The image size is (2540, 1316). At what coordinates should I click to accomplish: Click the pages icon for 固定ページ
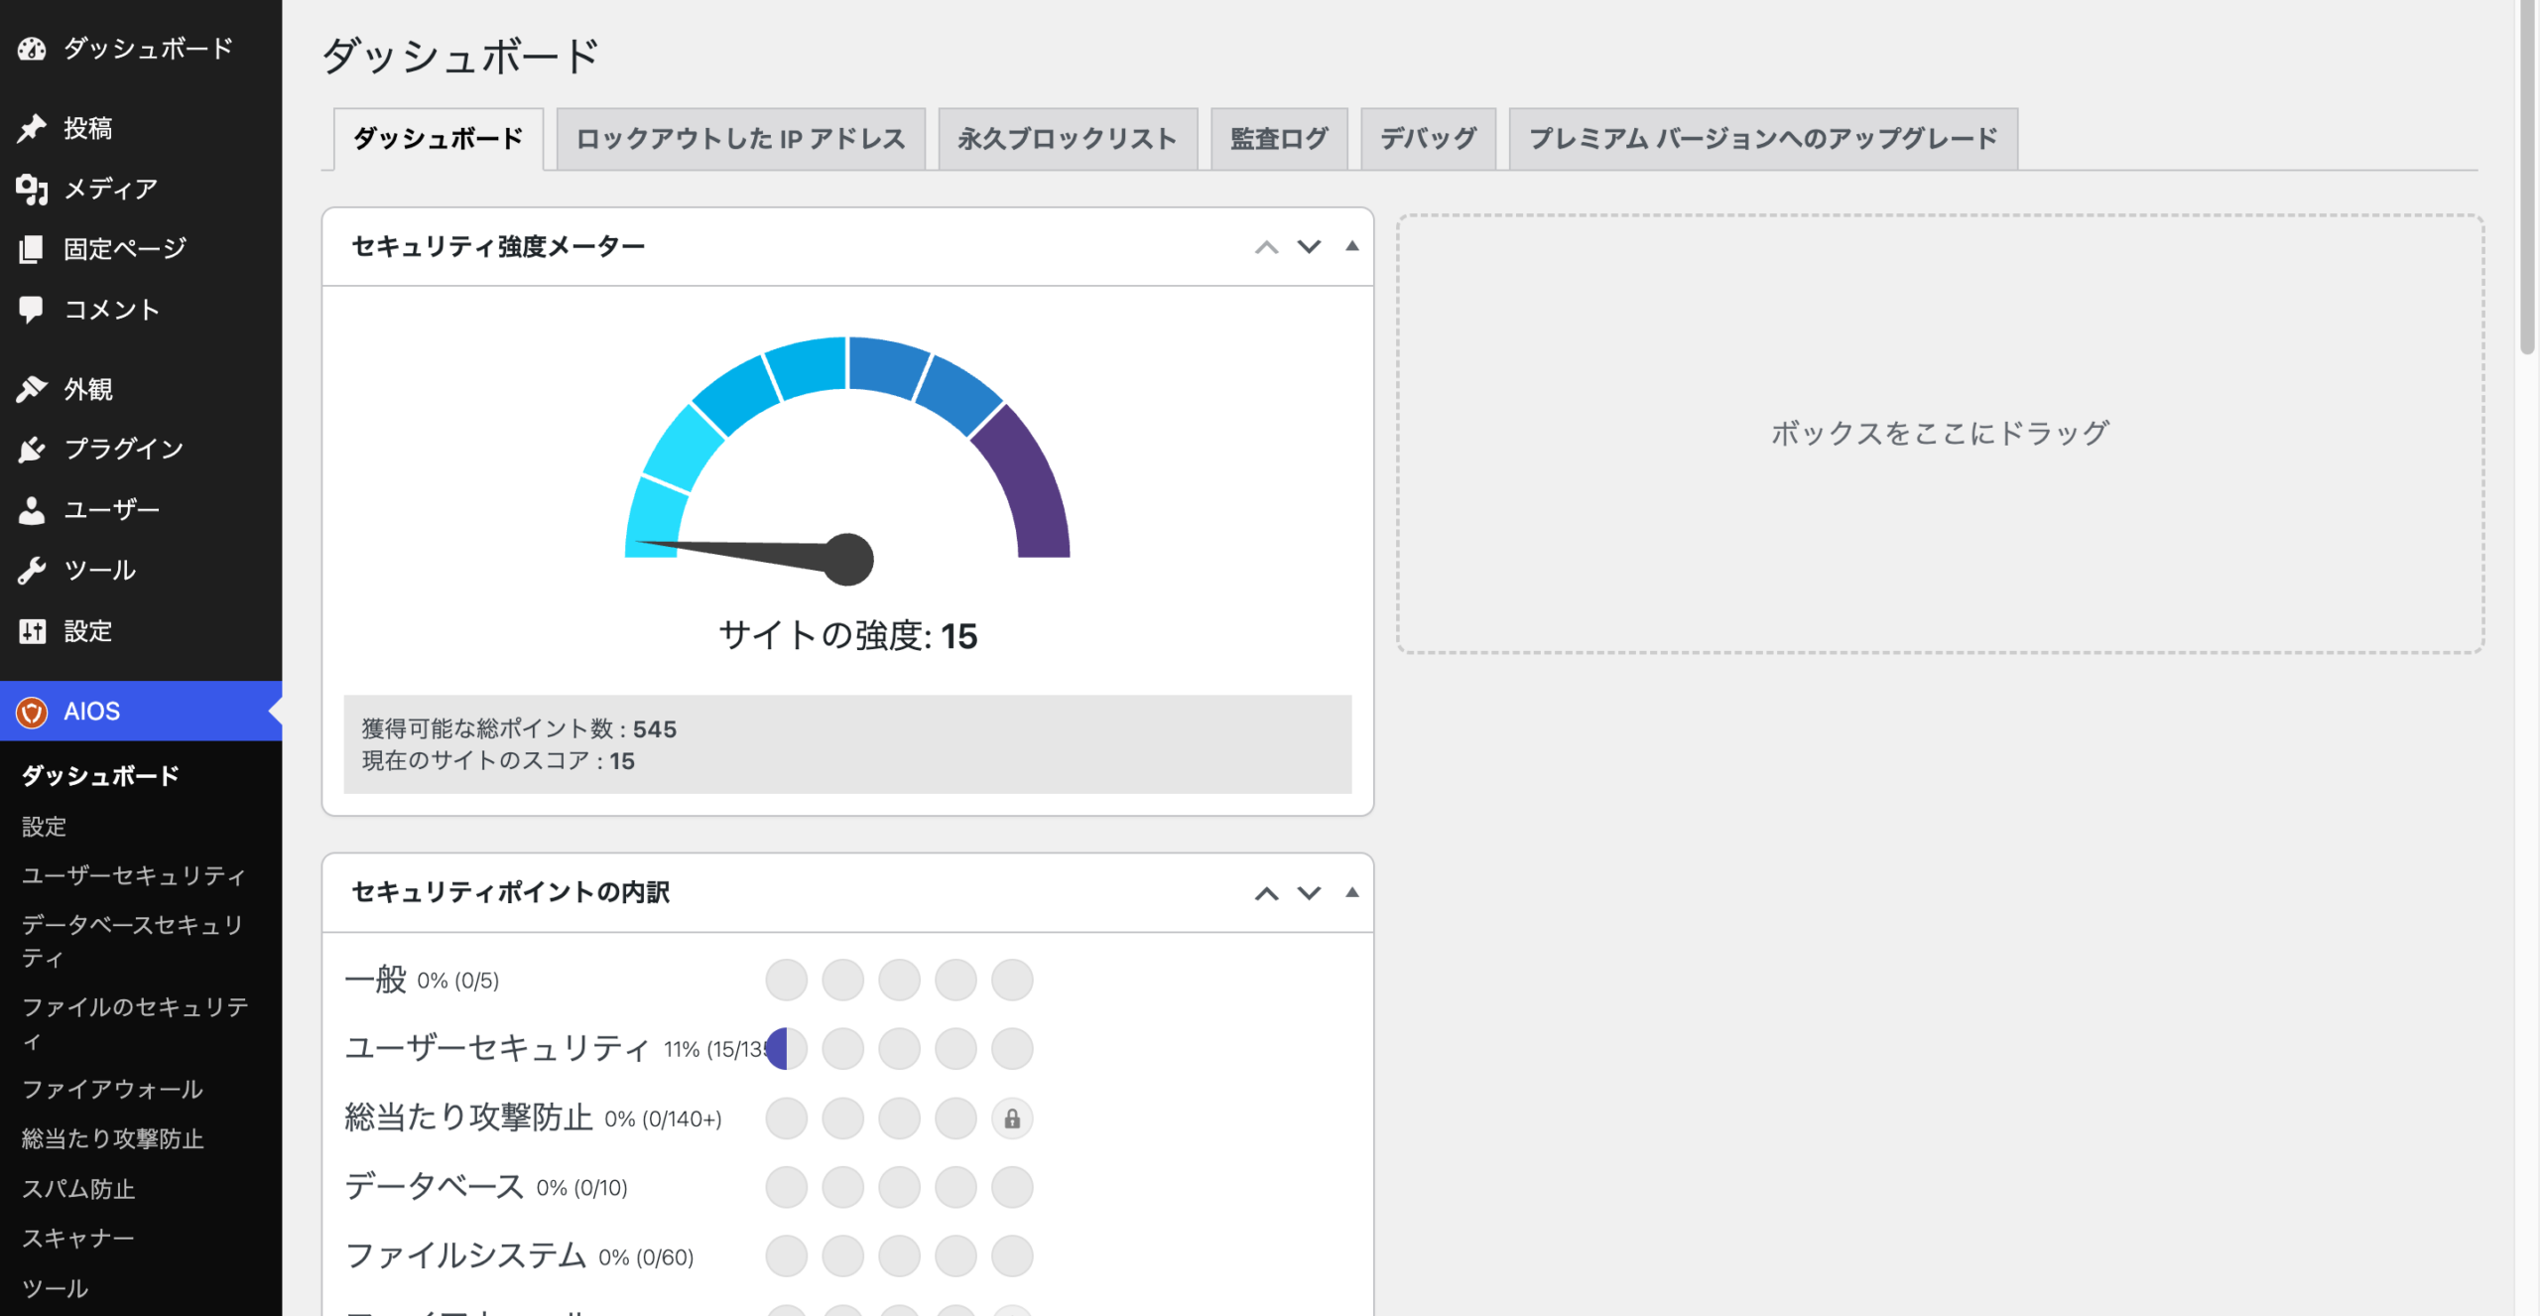point(32,249)
